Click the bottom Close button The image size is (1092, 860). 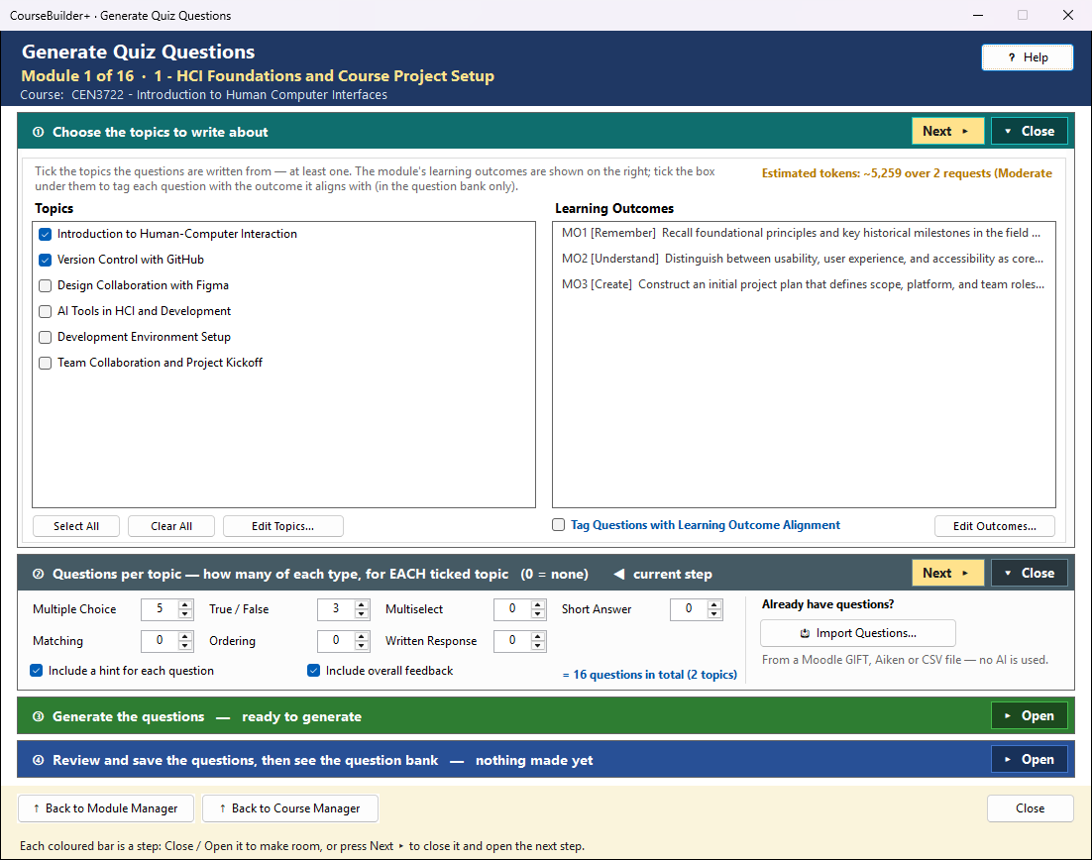coord(1030,808)
